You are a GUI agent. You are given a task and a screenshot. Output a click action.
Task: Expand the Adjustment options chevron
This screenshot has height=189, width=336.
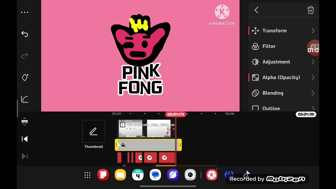click(x=313, y=62)
